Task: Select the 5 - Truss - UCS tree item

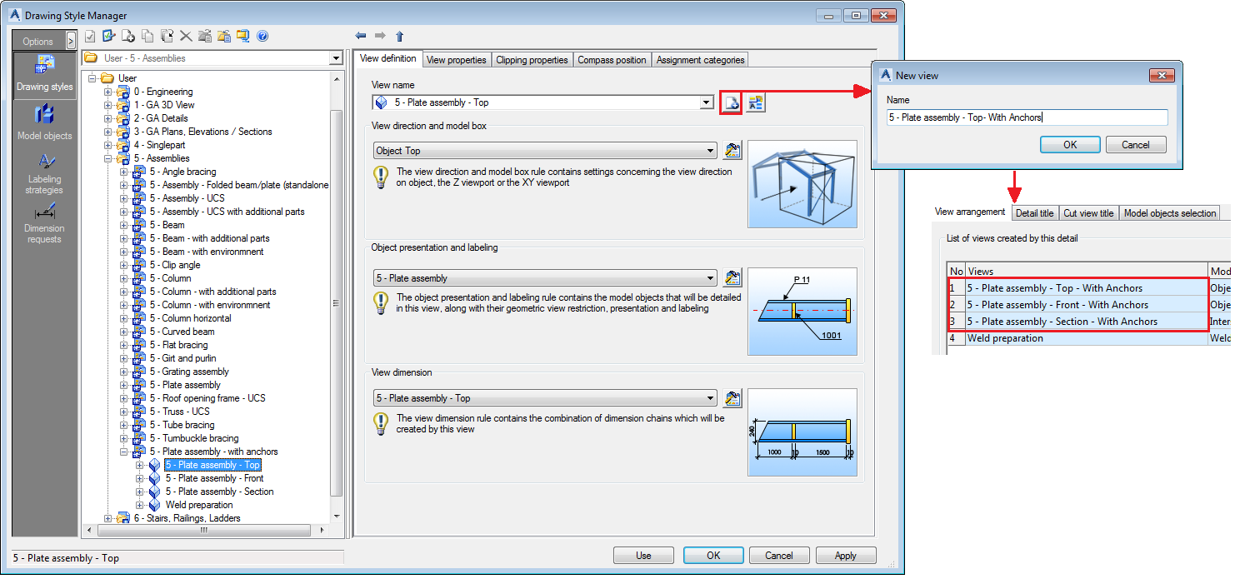Action: tap(179, 412)
